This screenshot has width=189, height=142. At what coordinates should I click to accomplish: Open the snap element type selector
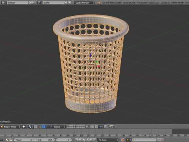[101, 127]
